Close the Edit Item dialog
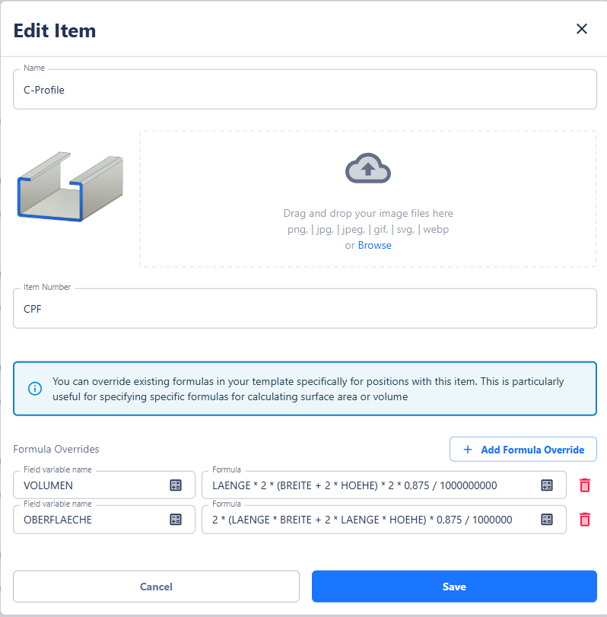The image size is (607, 617). click(x=582, y=29)
